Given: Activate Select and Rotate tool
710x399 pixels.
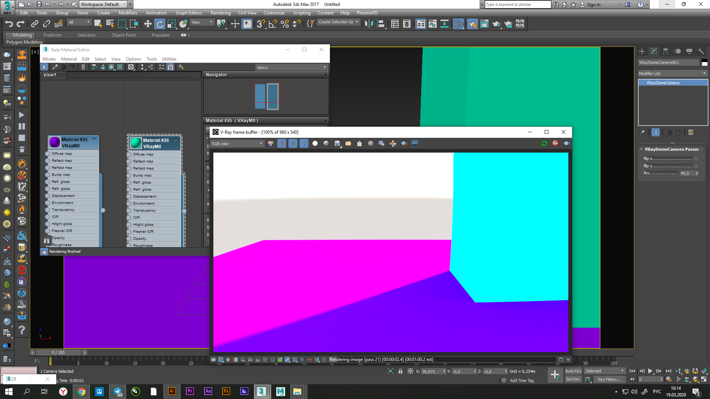Looking at the screenshot, I should [x=160, y=24].
